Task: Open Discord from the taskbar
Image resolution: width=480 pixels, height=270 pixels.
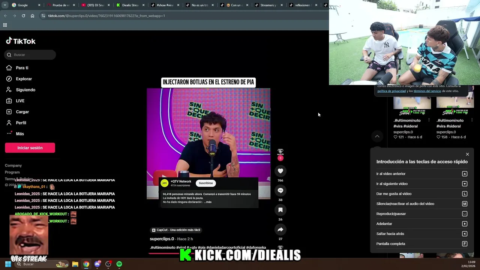Action: (97, 264)
